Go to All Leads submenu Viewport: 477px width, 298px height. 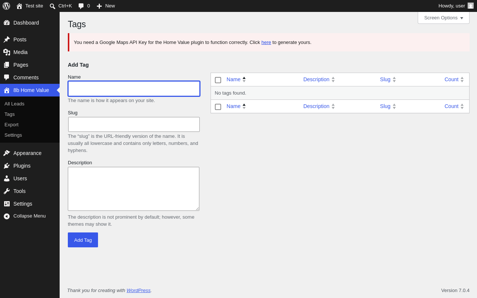coord(15,104)
